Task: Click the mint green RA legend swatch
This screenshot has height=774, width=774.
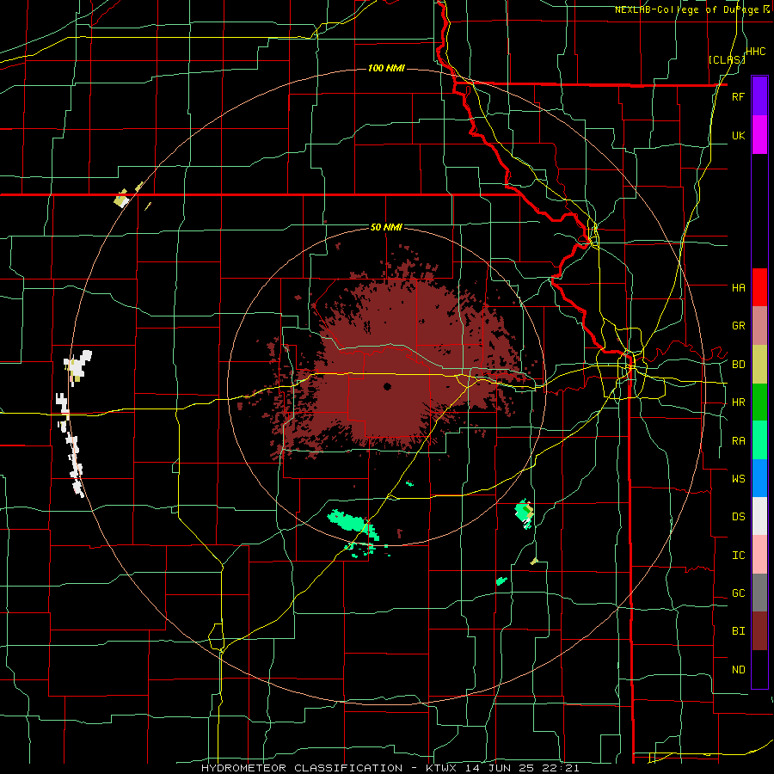Action: 759,440
